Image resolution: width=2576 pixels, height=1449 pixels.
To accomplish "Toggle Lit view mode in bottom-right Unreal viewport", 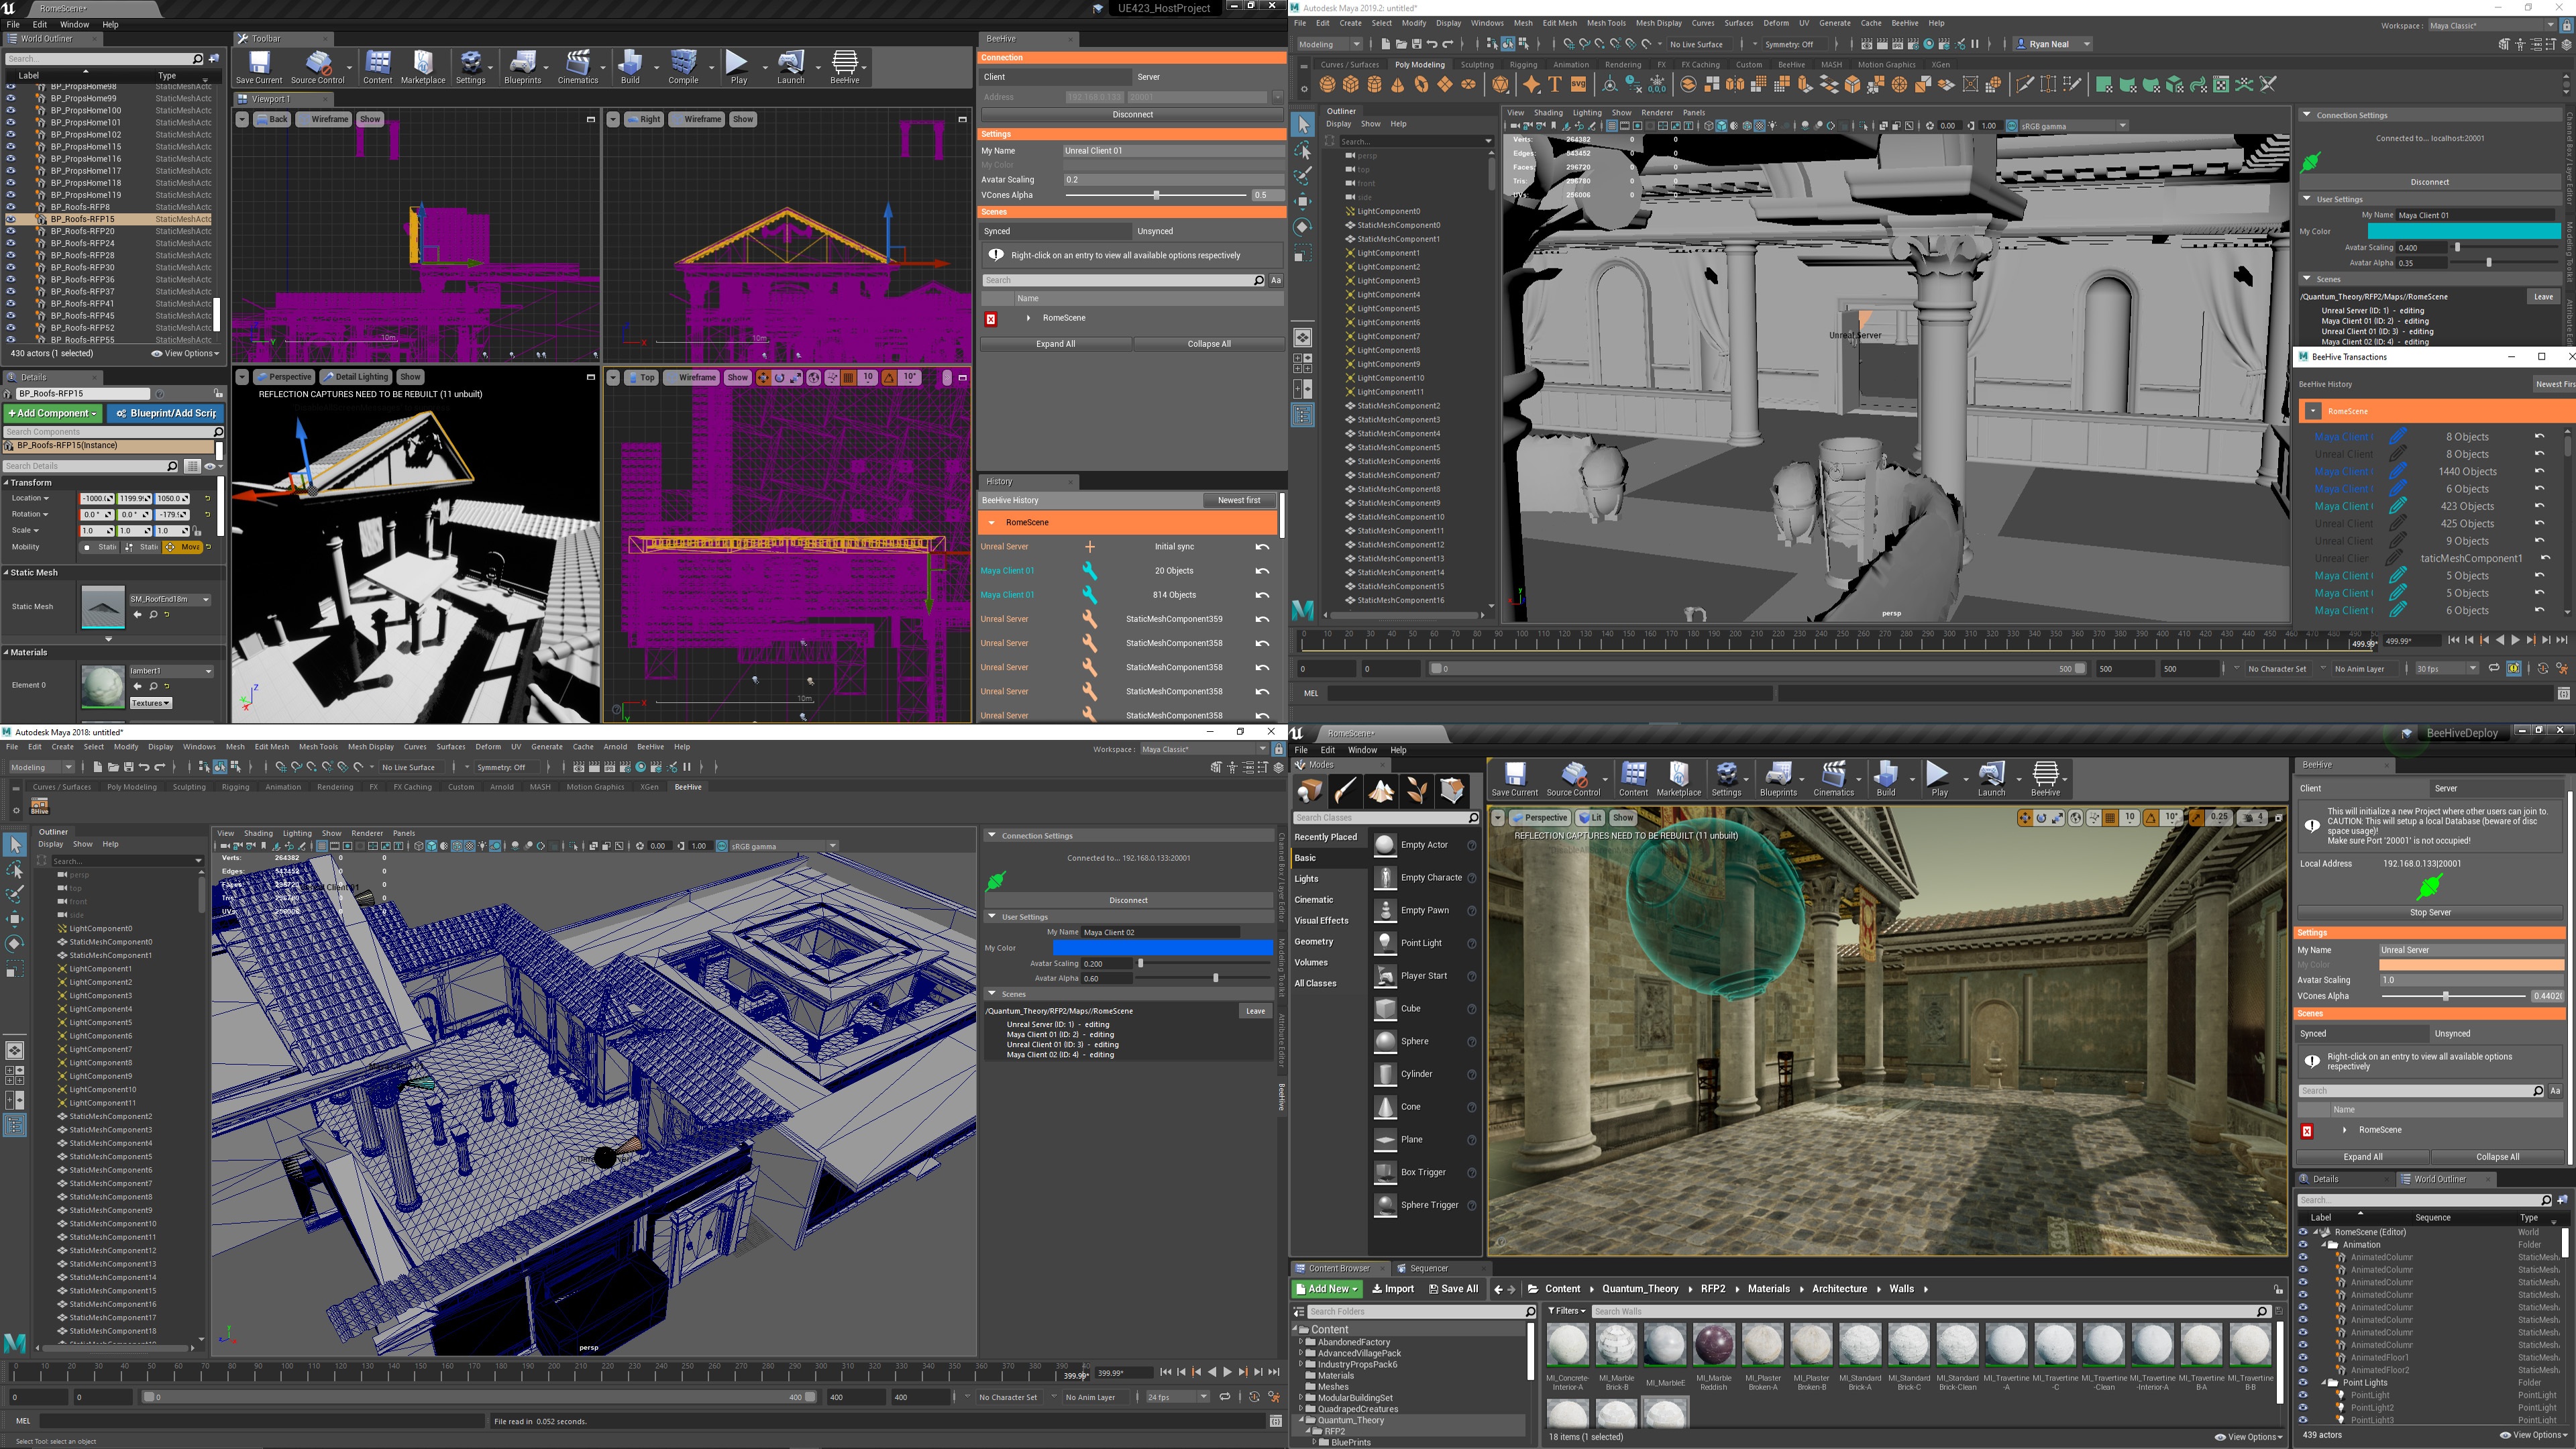I will coord(1589,818).
